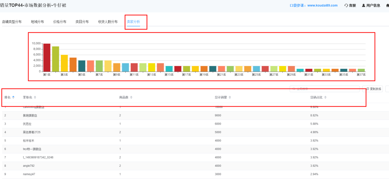Sort table by the 总销占比 sort arrows
389x184 pixels.
325,97
